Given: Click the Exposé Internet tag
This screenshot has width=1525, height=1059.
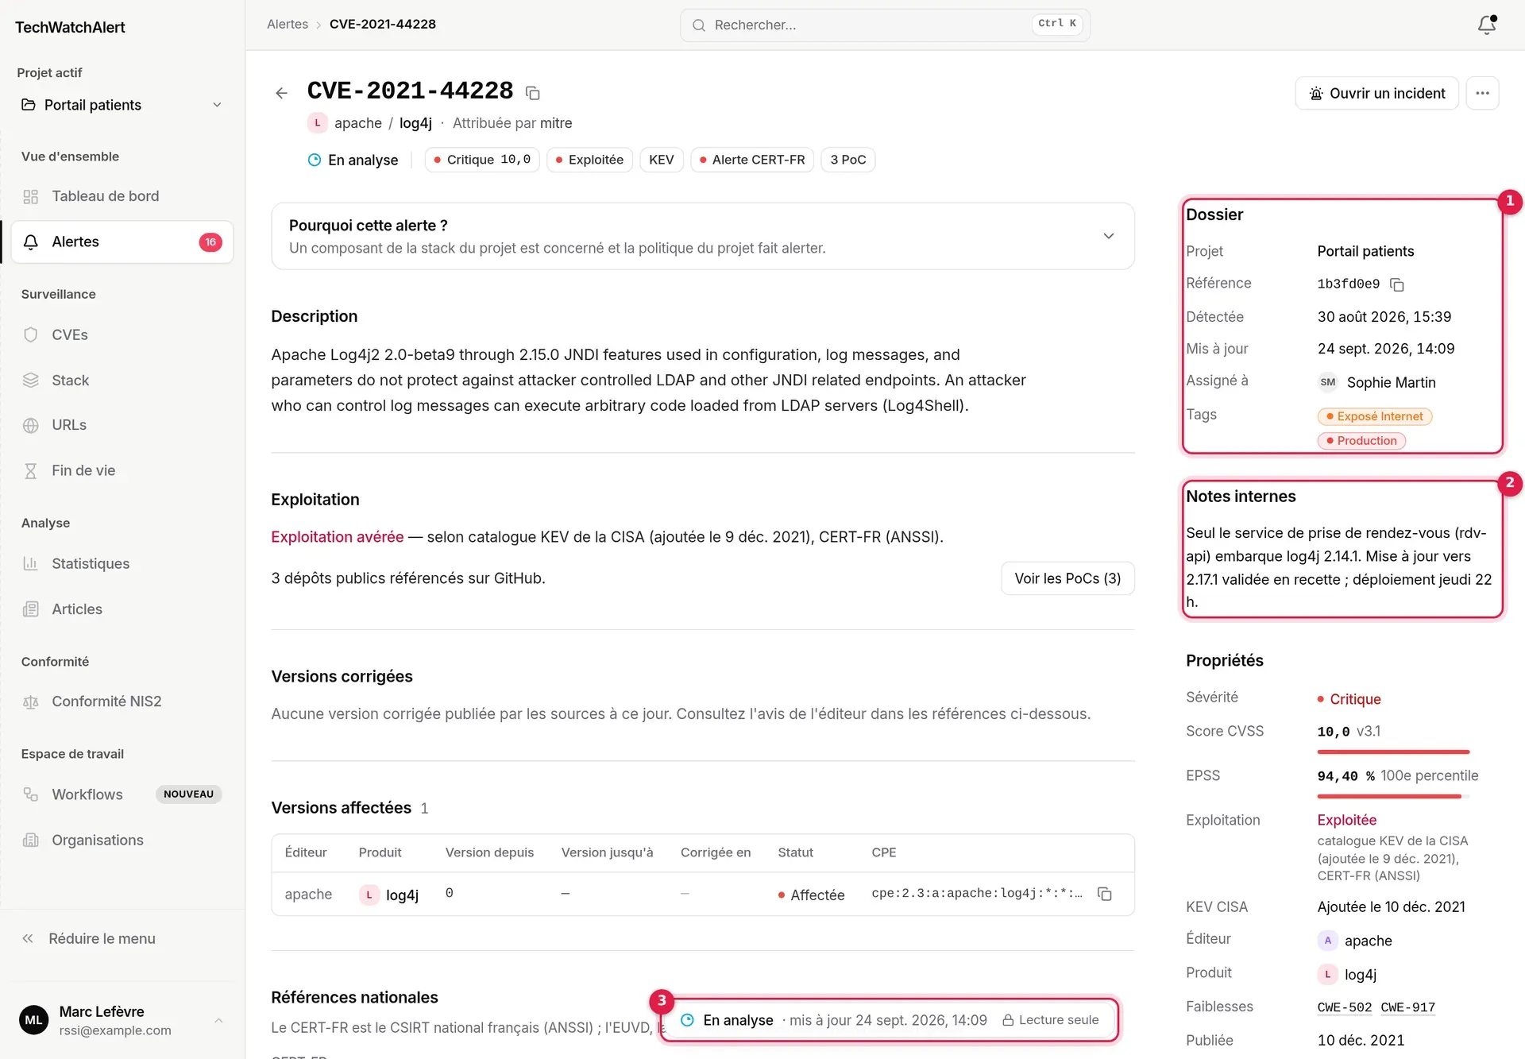Looking at the screenshot, I should [x=1374, y=416].
